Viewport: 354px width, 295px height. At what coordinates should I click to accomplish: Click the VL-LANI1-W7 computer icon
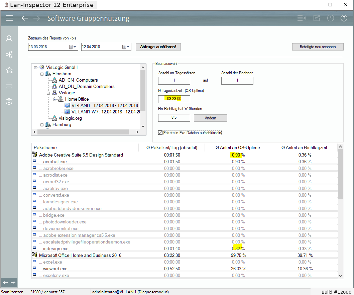click(67, 112)
